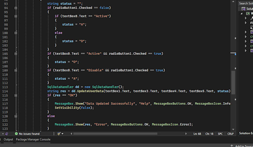Viewport: 253px width, 147px height.
Task: Click line number 114 in the gutter
Action: pos(5,91)
